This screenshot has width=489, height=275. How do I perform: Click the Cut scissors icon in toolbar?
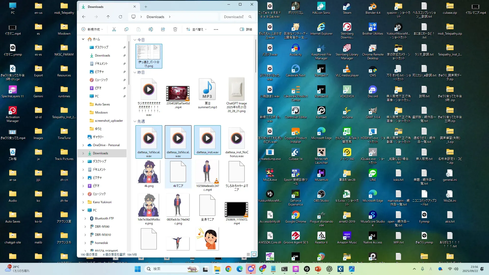click(114, 29)
